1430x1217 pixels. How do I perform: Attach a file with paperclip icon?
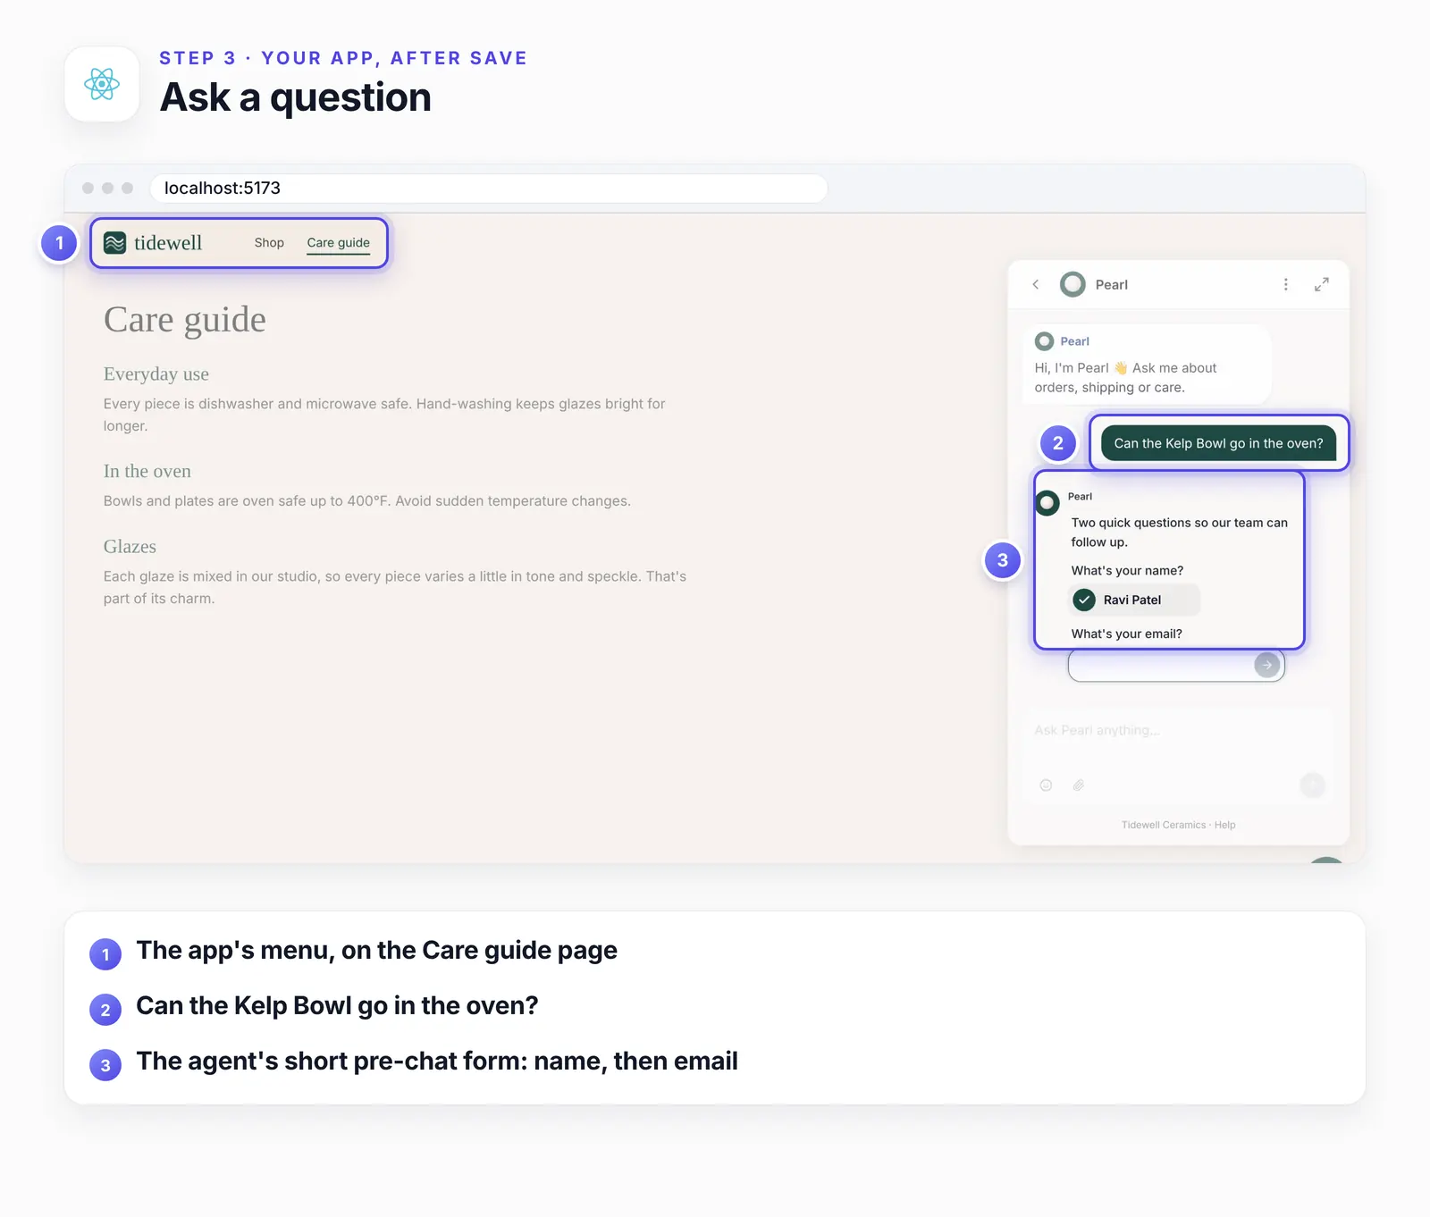(x=1079, y=785)
